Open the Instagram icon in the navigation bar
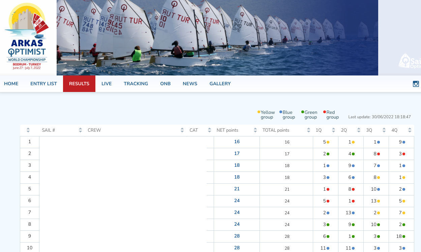This screenshot has height=252, width=421. coord(416,84)
